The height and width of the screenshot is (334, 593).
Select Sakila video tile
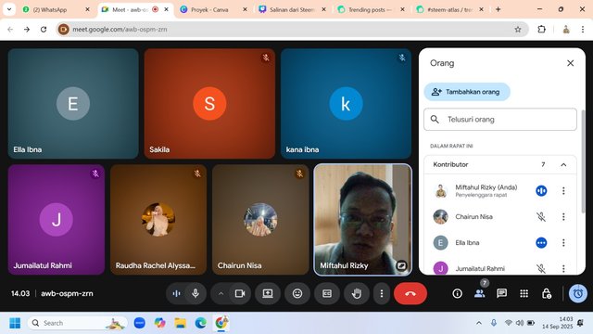point(209,103)
